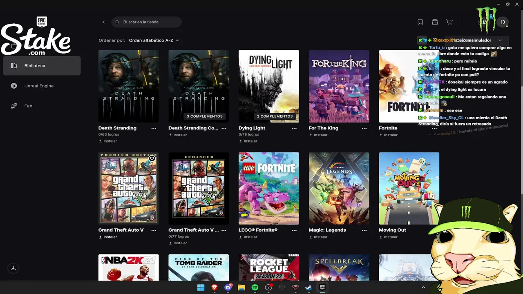The height and width of the screenshot is (294, 523).
Task: Open options menu for Fortnite
Action: pyautogui.click(x=434, y=128)
